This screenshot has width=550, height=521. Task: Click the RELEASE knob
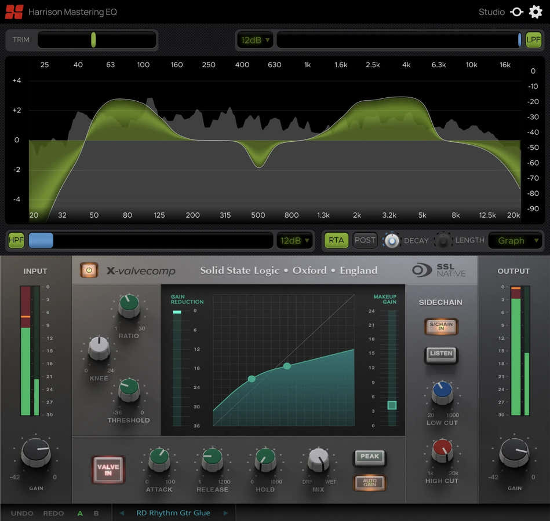(212, 459)
